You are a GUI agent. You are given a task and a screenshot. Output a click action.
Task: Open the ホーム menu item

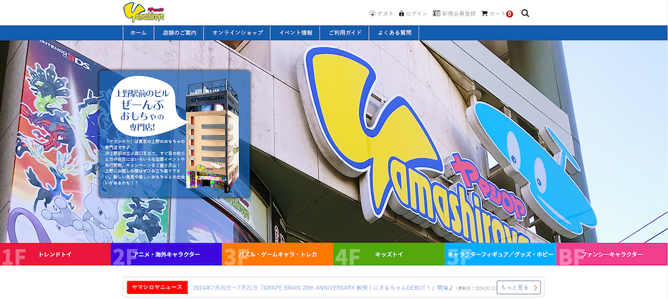[139, 33]
